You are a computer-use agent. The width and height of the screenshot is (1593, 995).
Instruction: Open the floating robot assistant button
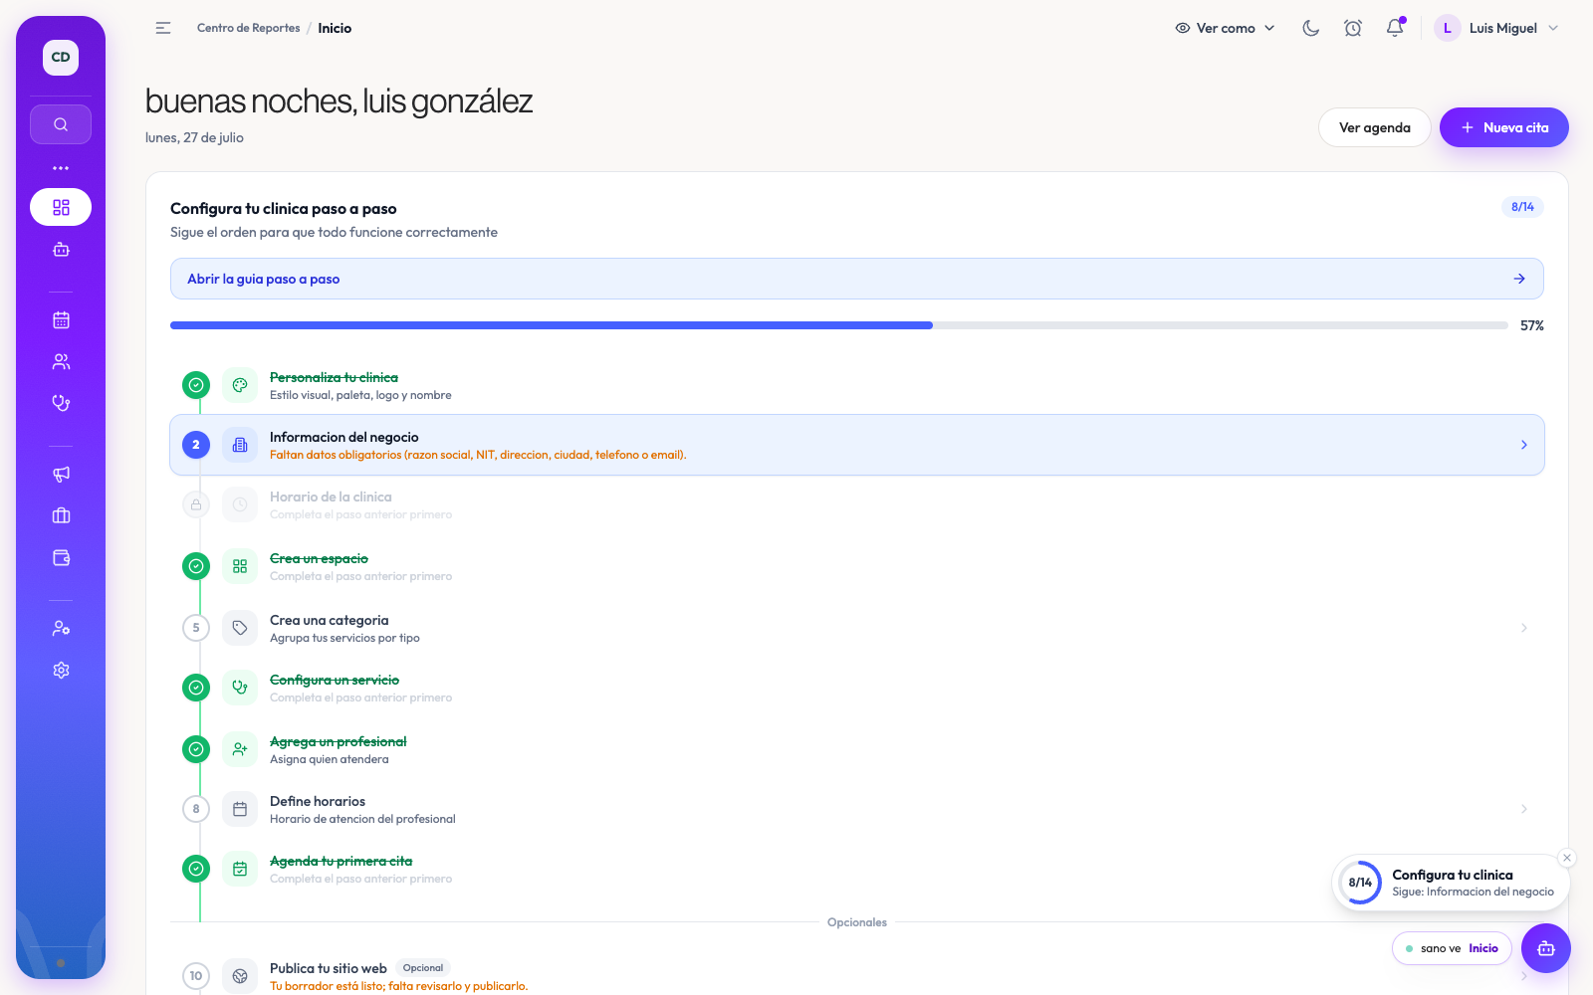click(x=1546, y=948)
